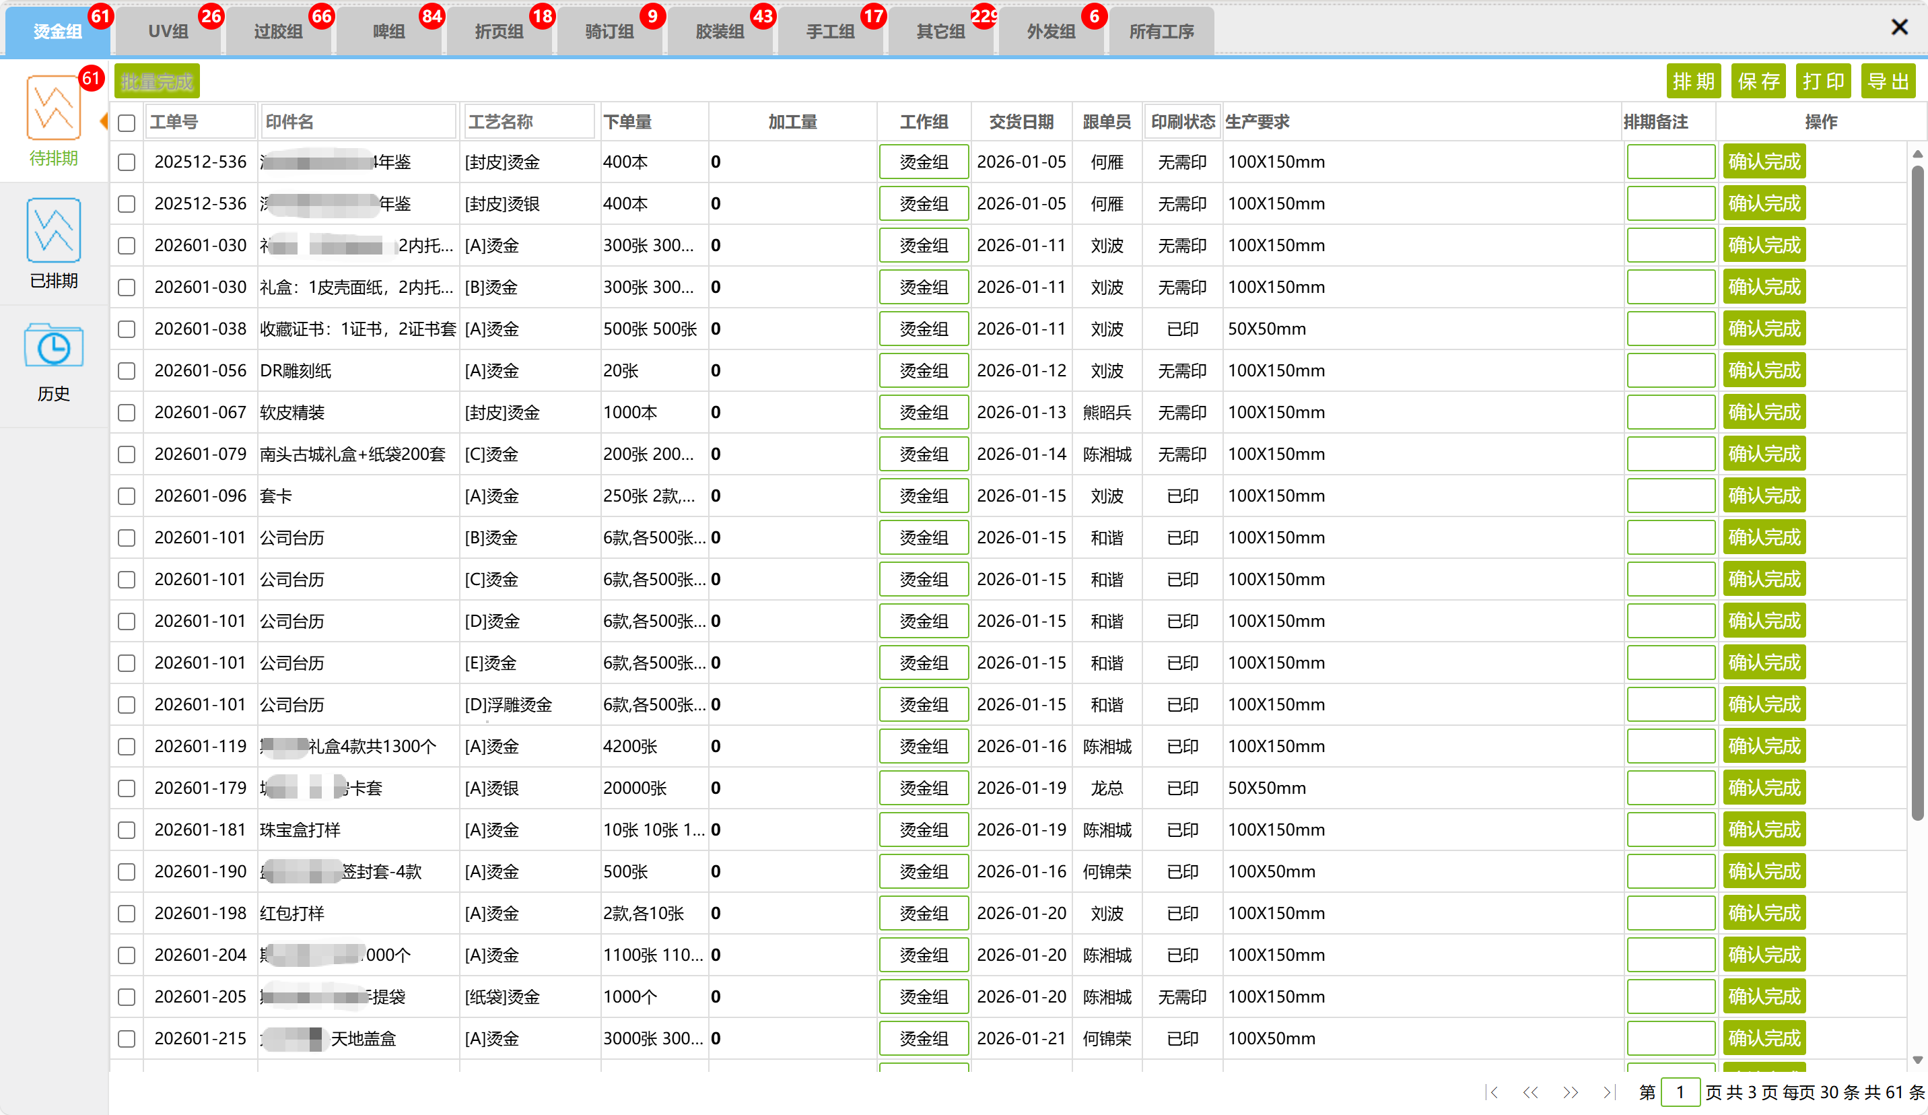The image size is (1928, 1115).
Task: Open the 历史 history clock icon
Action: click(54, 347)
